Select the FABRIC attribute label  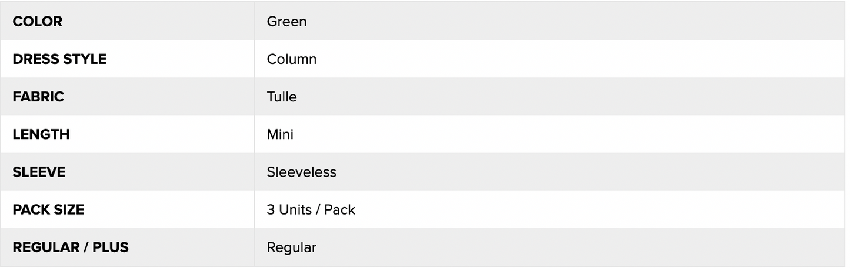point(38,97)
